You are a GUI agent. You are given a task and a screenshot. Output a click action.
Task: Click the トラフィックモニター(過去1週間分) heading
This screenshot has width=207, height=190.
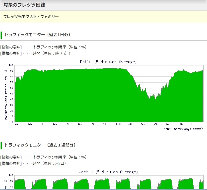(x=40, y=145)
